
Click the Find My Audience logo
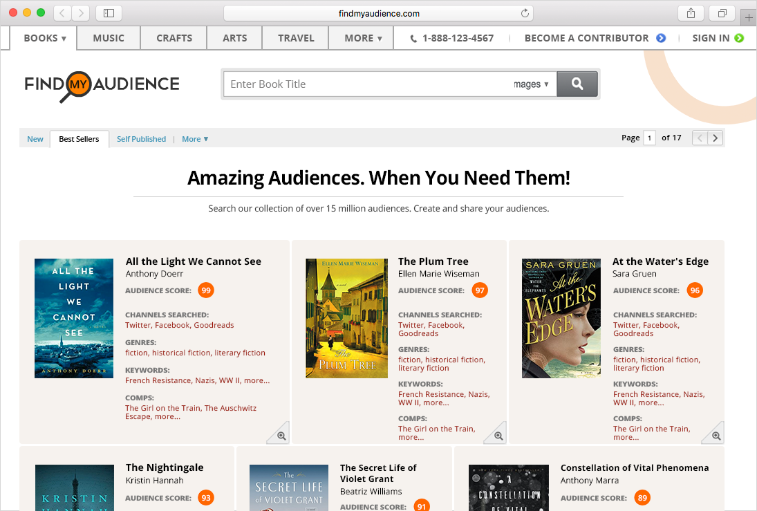[x=102, y=84]
